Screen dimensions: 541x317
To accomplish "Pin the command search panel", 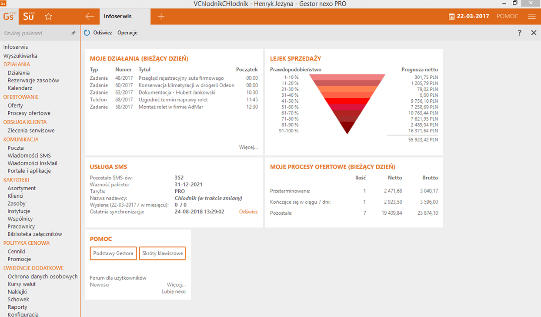I will [x=73, y=33].
